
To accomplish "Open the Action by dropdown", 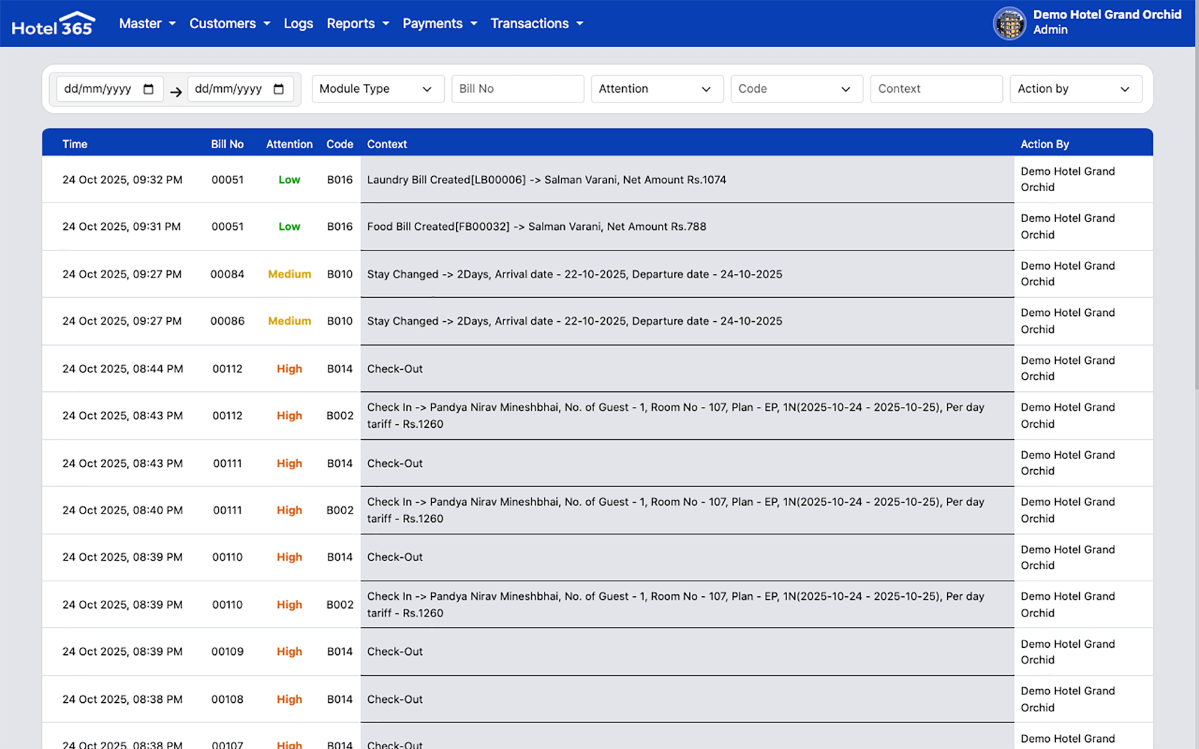I will (x=1076, y=89).
